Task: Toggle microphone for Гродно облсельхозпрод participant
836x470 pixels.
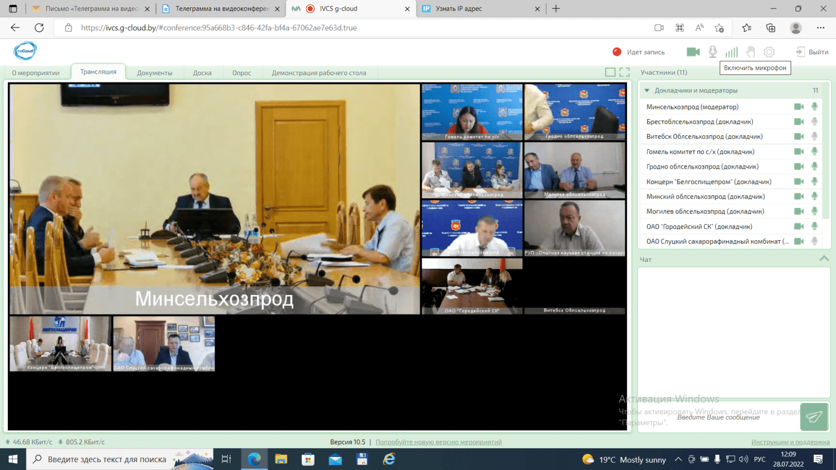Action: coord(814,167)
